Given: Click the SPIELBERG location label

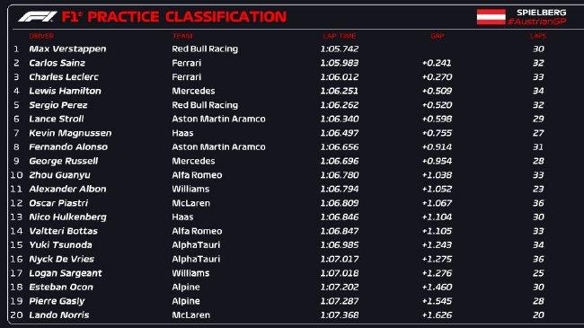Looking at the screenshot, I should pos(541,13).
